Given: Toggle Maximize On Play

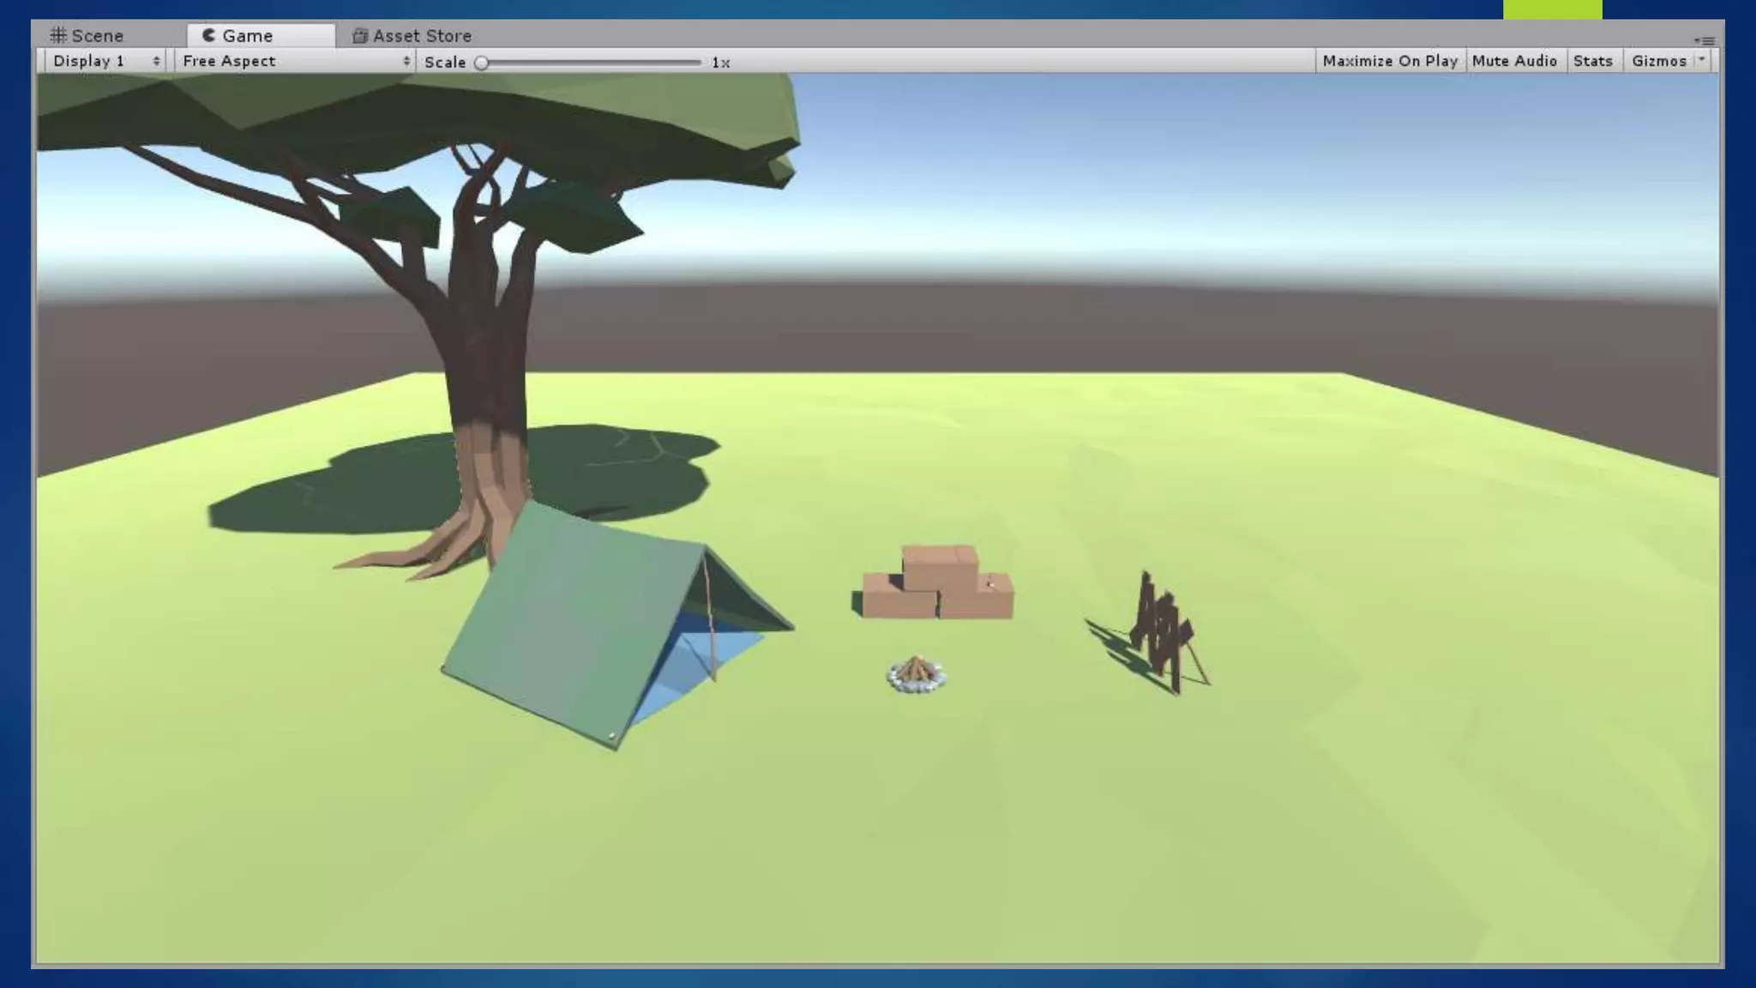Looking at the screenshot, I should pos(1389,61).
